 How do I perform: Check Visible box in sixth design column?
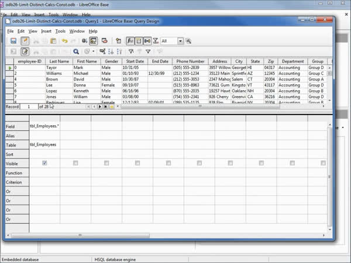199,163
